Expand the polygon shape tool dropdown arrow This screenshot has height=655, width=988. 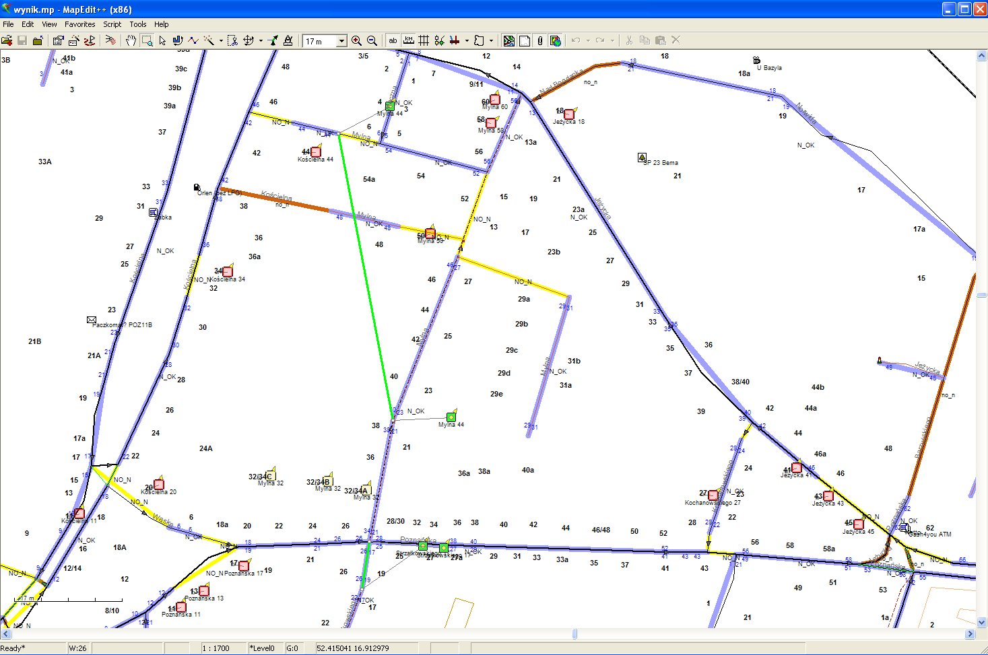491,41
